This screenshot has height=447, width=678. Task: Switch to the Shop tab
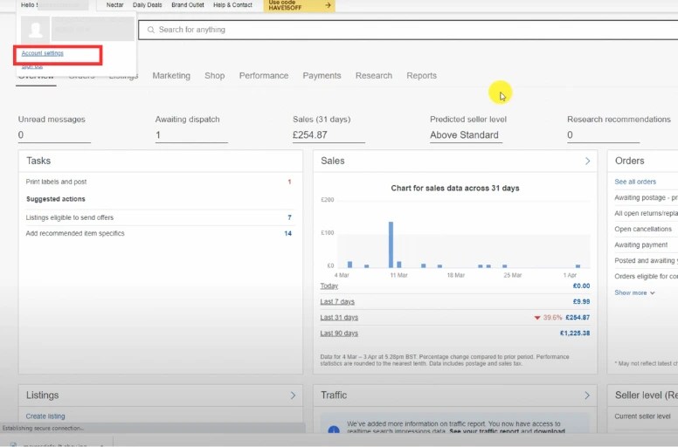[x=214, y=76]
